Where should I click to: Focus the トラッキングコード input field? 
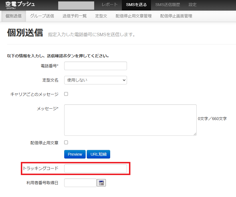[96, 168]
